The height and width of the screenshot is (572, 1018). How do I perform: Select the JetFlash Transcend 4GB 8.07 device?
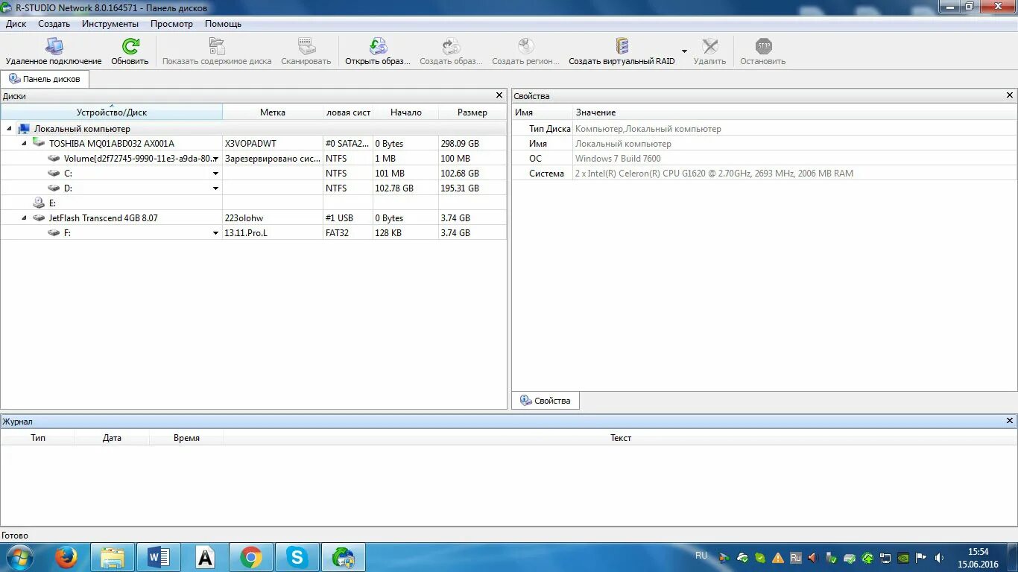pos(103,217)
